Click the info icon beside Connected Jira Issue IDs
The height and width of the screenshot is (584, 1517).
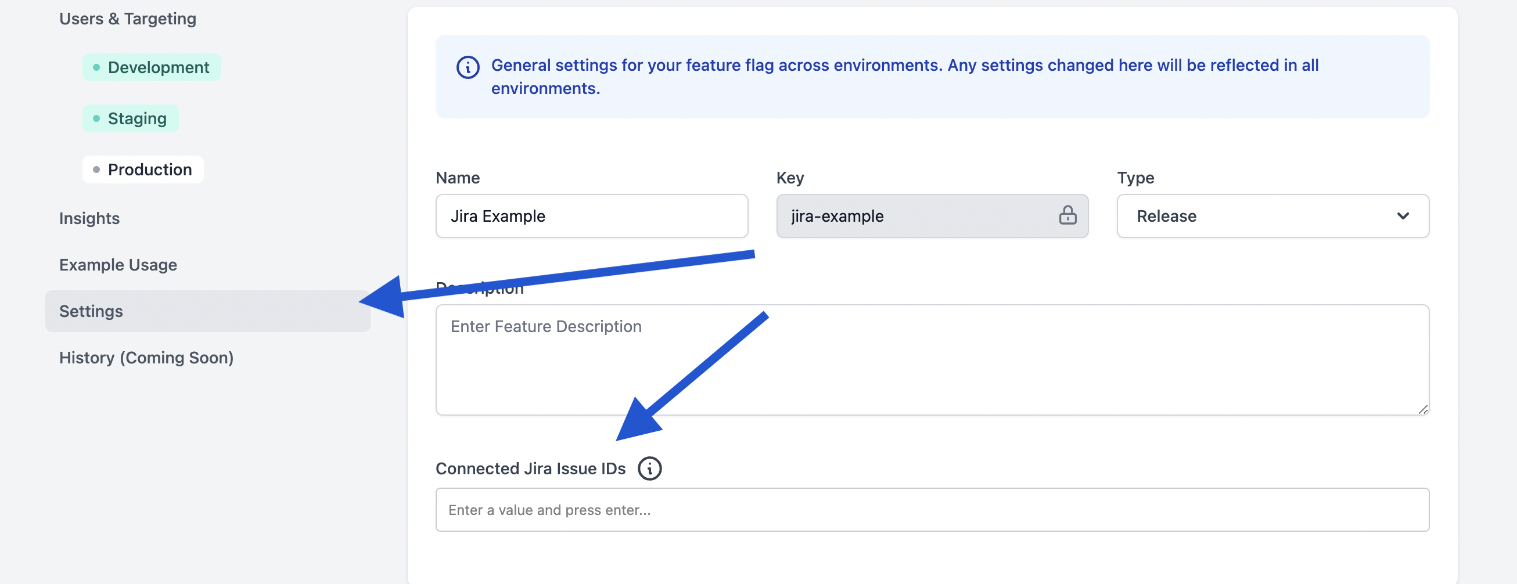(650, 468)
